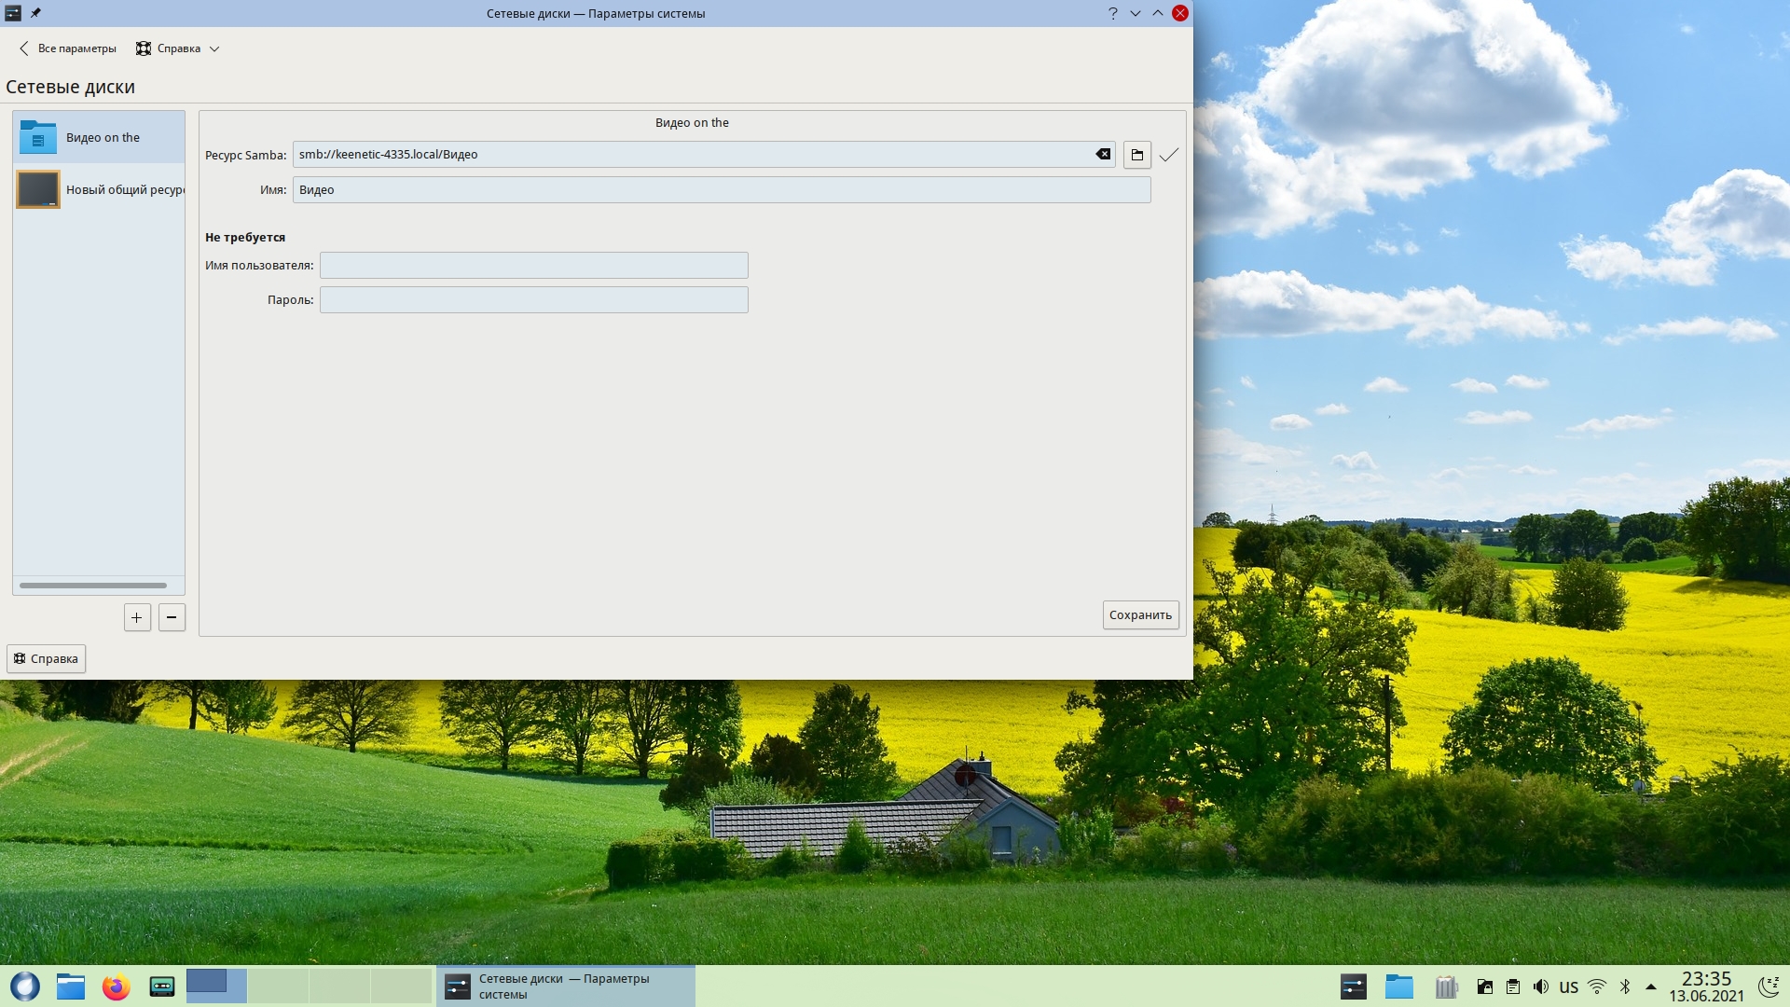This screenshot has width=1790, height=1007.
Task: Click the bottom Справка help button
Action: click(46, 658)
